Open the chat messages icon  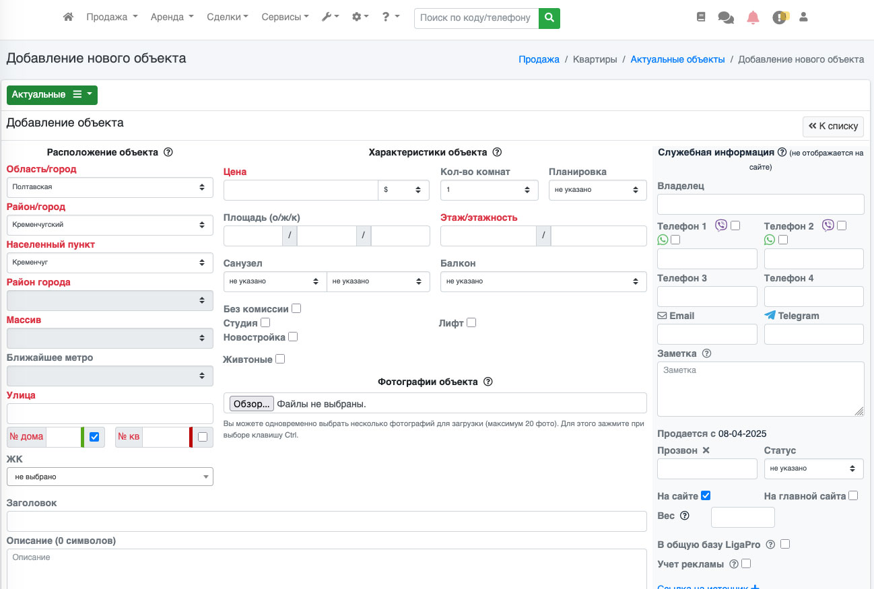pyautogui.click(x=726, y=18)
